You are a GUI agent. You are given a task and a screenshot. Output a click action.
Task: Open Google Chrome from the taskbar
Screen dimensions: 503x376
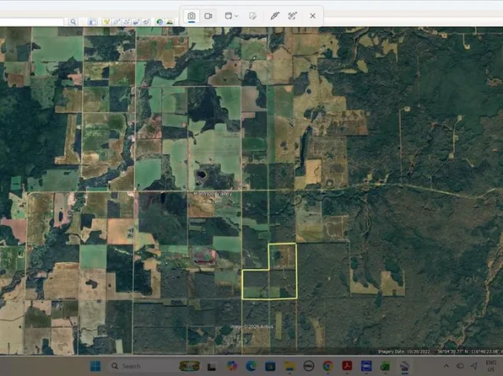point(327,366)
